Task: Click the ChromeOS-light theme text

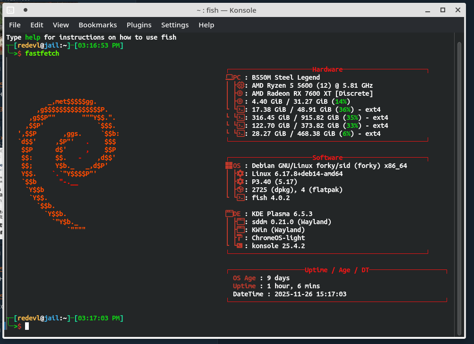Action: tap(278, 238)
